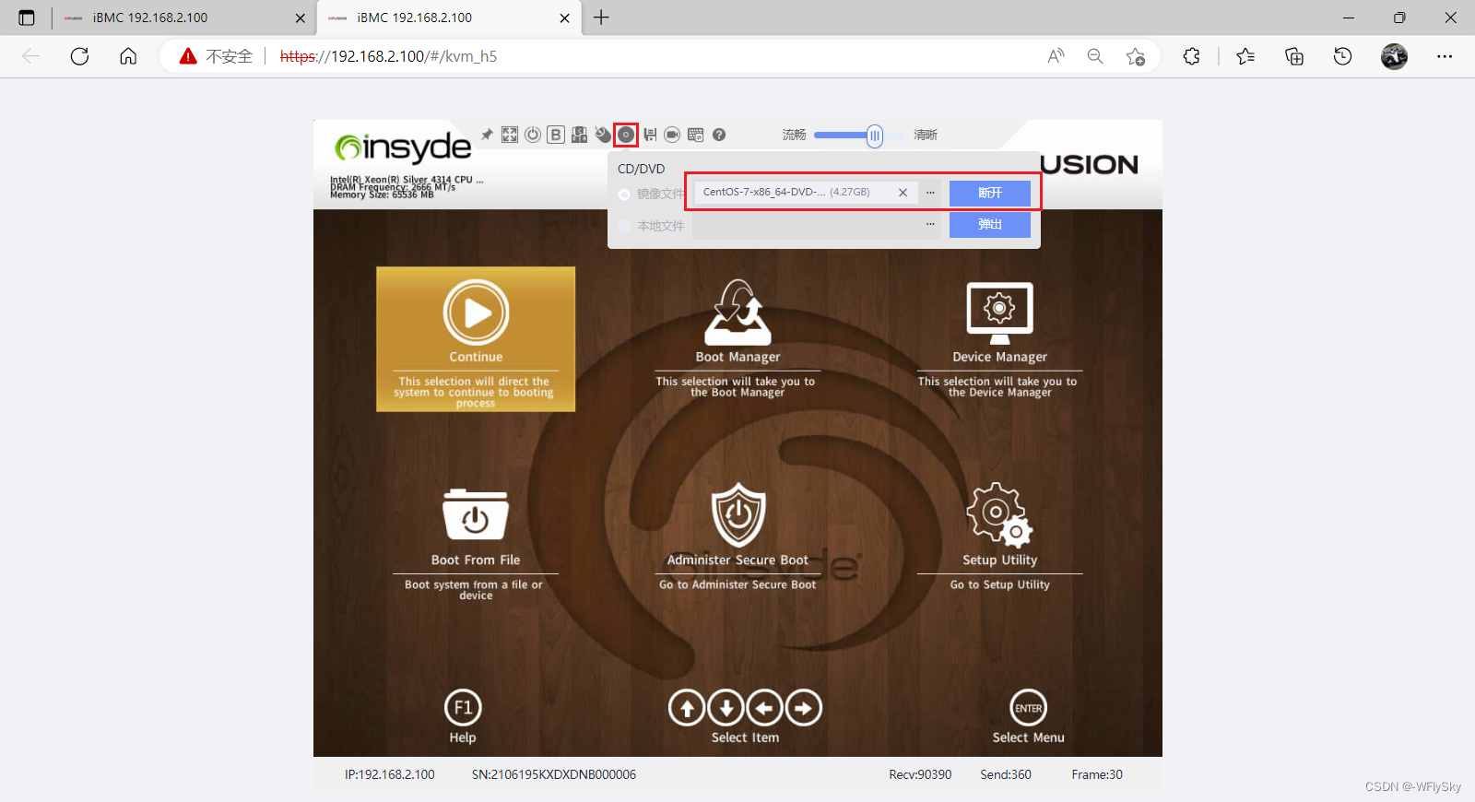Viewport: 1475px width, 802px height.
Task: Click the Send:360 status text
Action: 1006,774
